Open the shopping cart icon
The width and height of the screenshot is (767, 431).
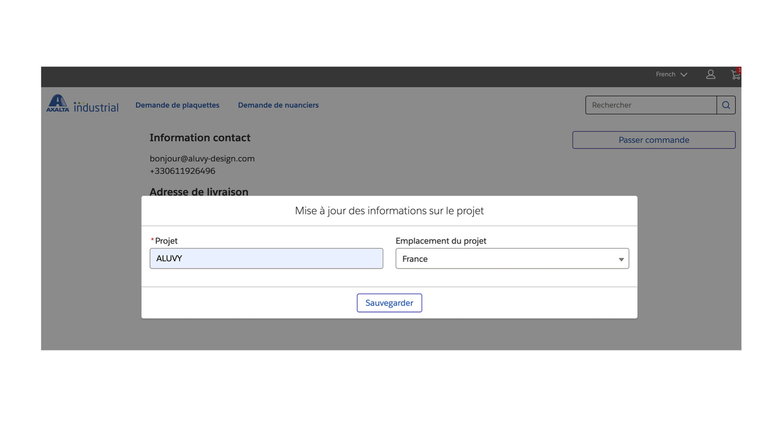coord(735,76)
